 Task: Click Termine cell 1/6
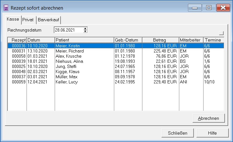pyautogui.click(x=207, y=61)
